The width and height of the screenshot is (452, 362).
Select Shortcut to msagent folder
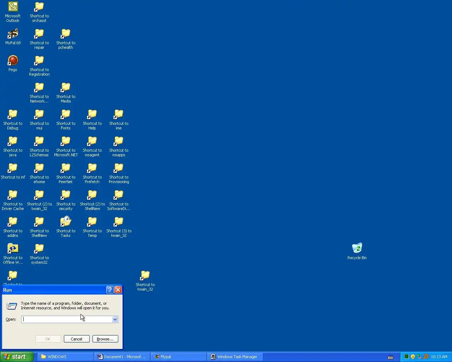point(92,146)
